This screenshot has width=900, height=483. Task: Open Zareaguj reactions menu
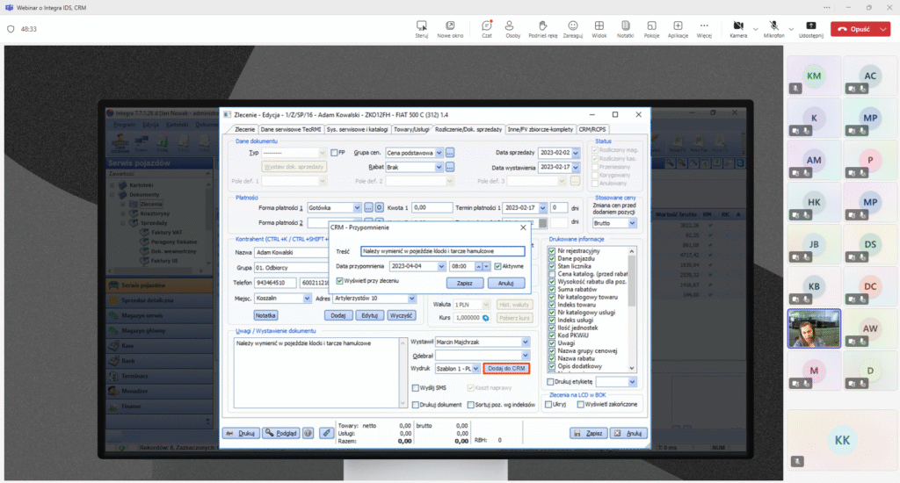(x=572, y=29)
